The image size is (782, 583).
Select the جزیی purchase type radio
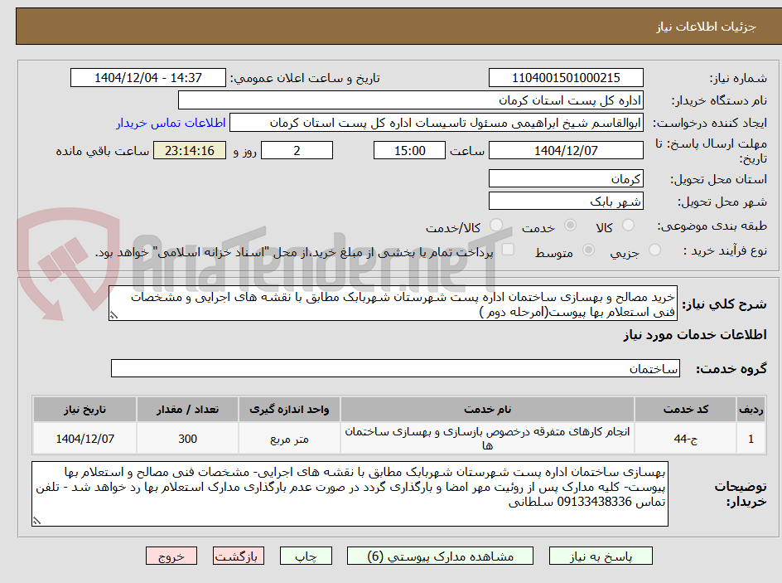pos(654,250)
